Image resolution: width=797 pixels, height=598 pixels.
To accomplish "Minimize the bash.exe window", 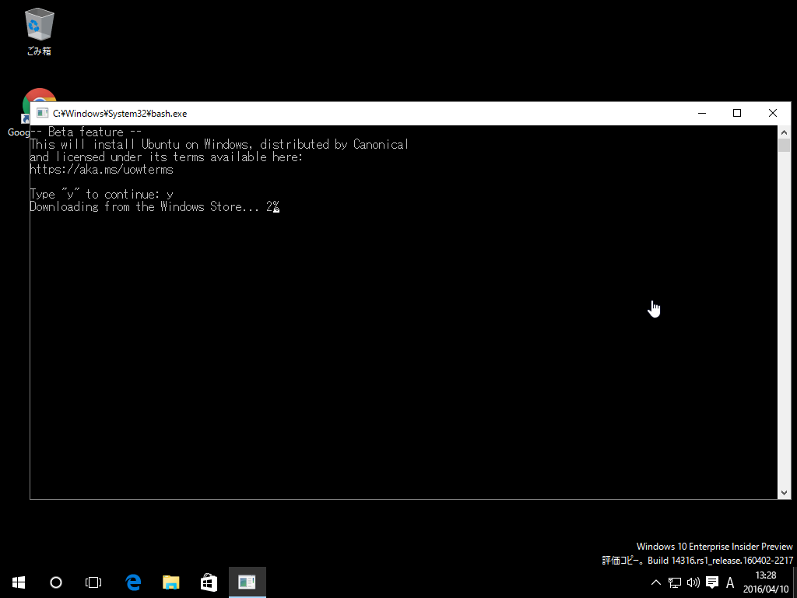I will 702,114.
